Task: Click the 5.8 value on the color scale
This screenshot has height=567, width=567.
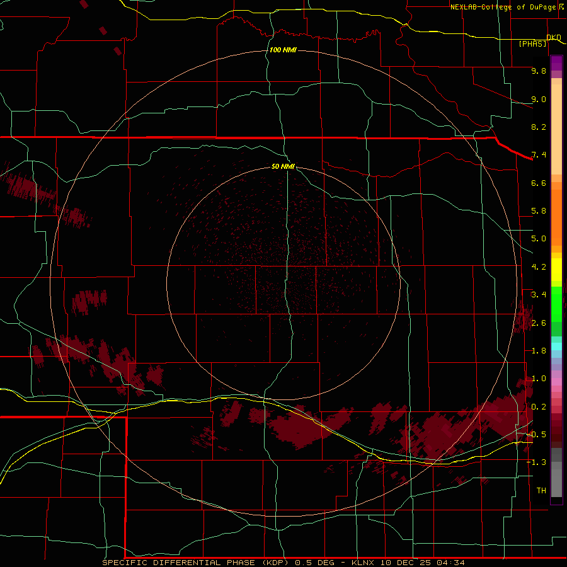Action: (539, 211)
